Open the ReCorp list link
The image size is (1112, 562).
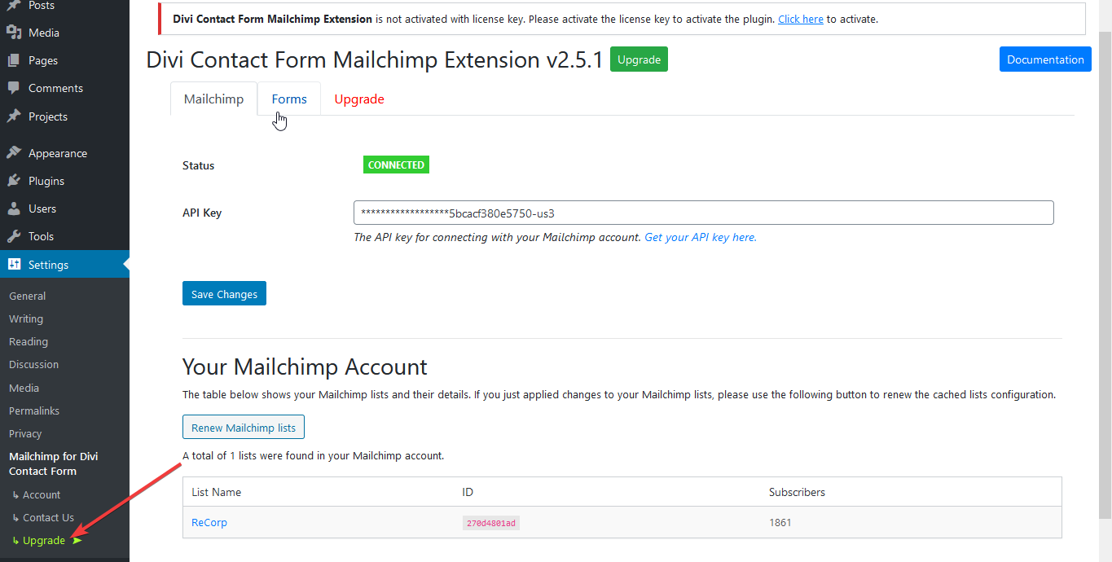(x=209, y=523)
